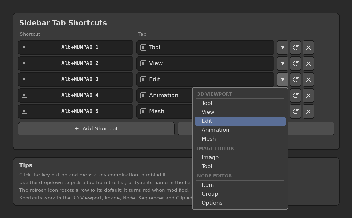Choose Item under Node Editor
The height and width of the screenshot is (218, 352).
click(x=240, y=185)
